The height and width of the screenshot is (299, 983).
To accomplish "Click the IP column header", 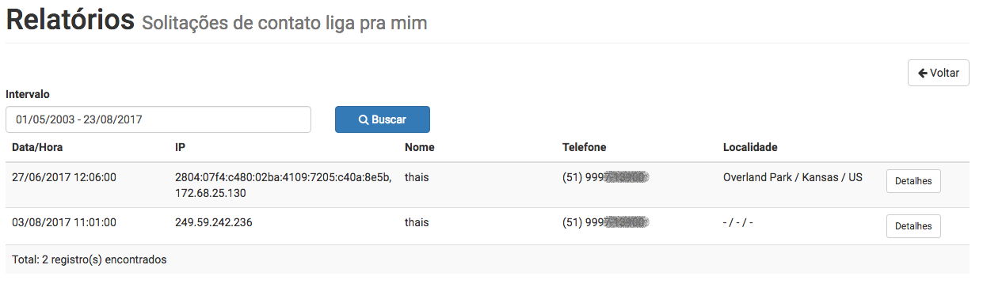I will pos(180,147).
